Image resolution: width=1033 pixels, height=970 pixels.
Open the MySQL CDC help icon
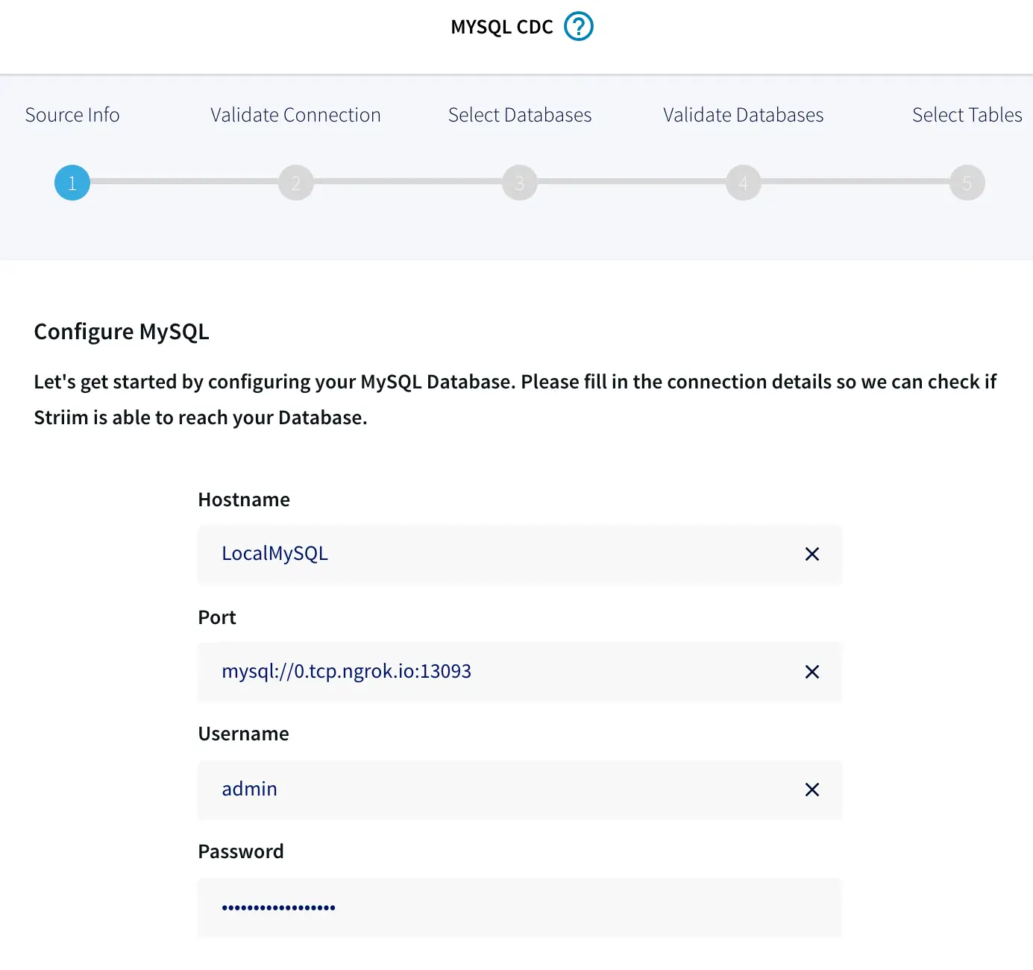[x=578, y=27]
